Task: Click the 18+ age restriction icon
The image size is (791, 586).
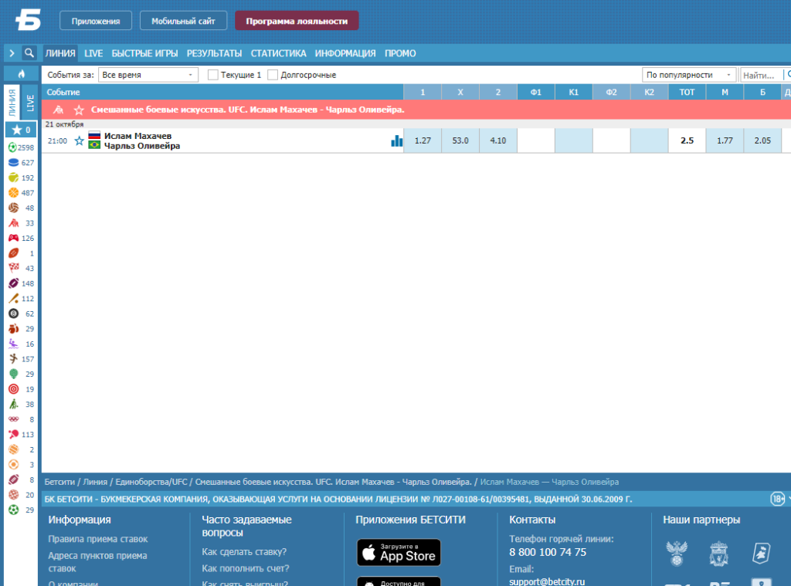Action: click(x=777, y=499)
